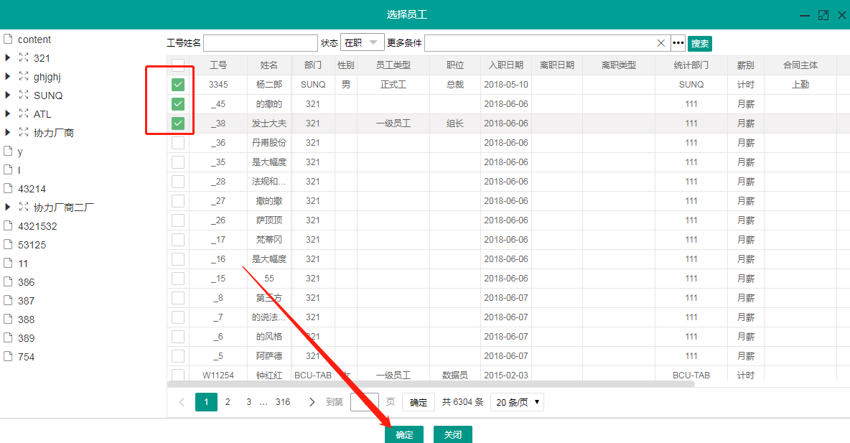
Task: Click the clear X icon in search conditions
Action: pyautogui.click(x=661, y=43)
